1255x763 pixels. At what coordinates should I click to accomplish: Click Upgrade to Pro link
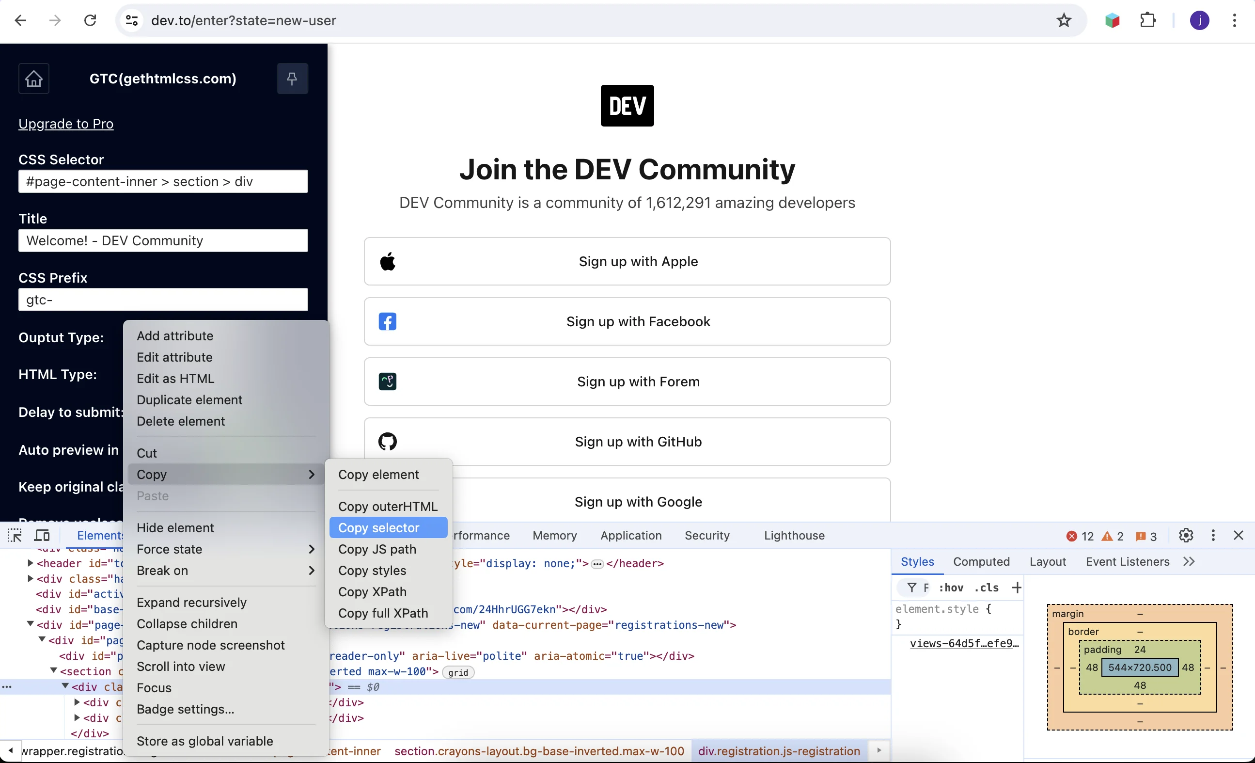pyautogui.click(x=66, y=124)
